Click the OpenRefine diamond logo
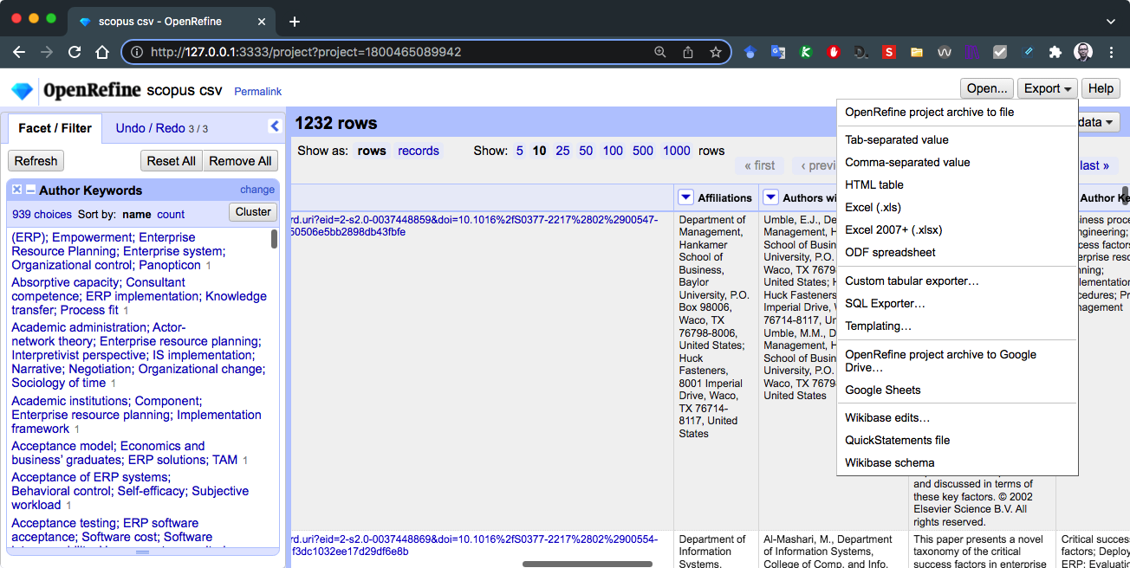Viewport: 1130px width, 568px height. pyautogui.click(x=22, y=90)
